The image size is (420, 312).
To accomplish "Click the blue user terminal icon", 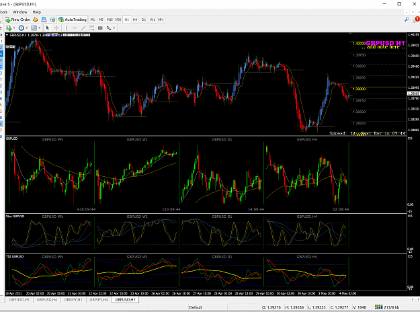I will click(x=44, y=19).
